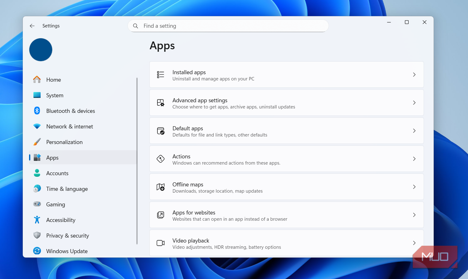Viewport: 468px width, 279px height.
Task: Expand Installed apps using its chevron
Action: click(414, 75)
